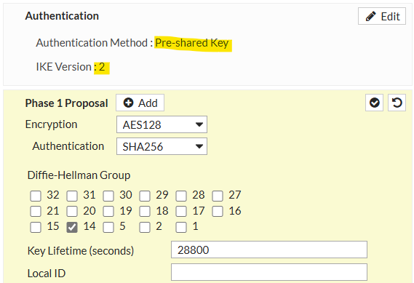Enable Diffie-Hellman group 30
This screenshot has width=414, height=283.
[x=108, y=196]
